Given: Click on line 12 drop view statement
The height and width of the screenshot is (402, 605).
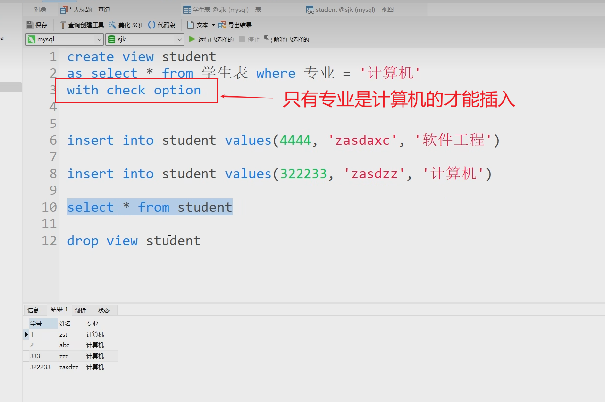Looking at the screenshot, I should 134,241.
